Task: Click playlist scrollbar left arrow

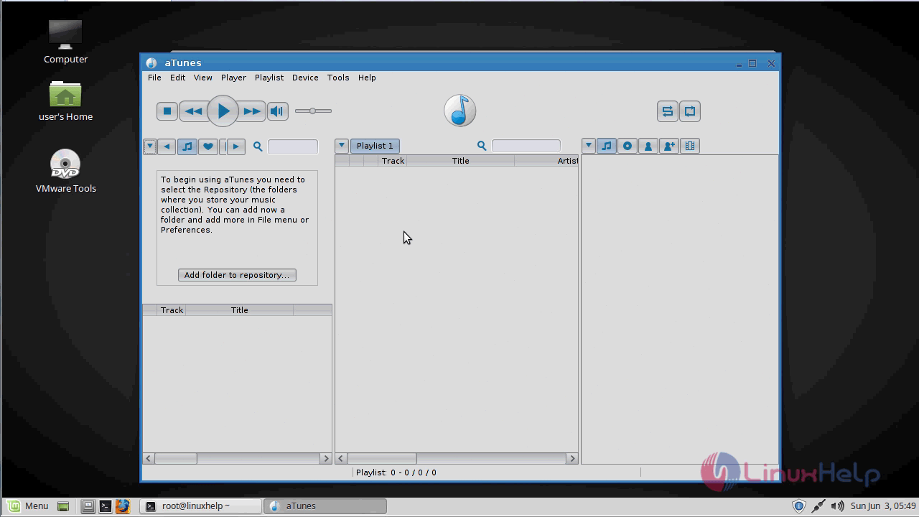Action: pos(342,458)
